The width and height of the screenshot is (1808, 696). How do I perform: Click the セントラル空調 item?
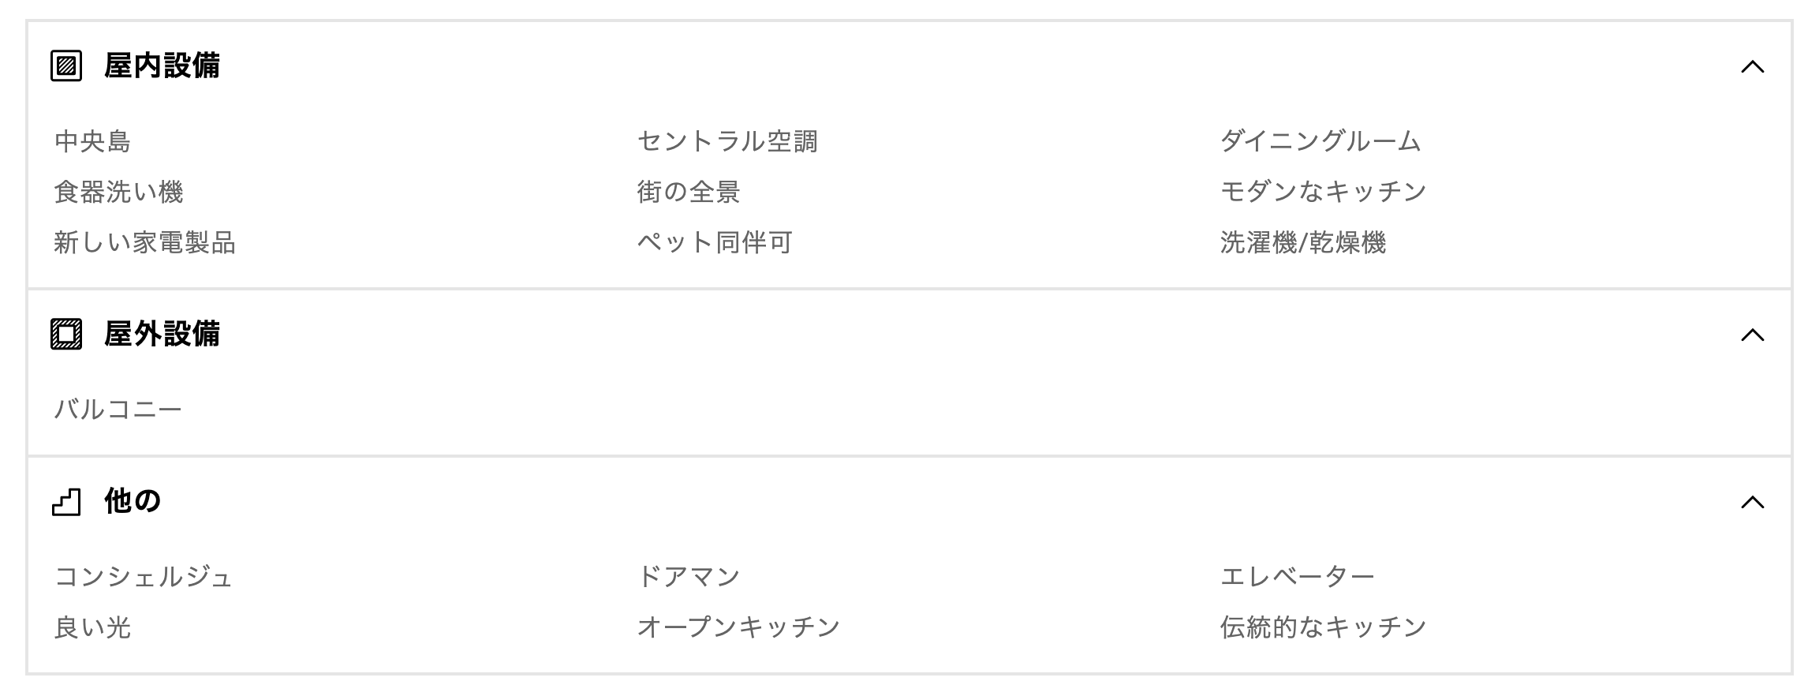(x=727, y=142)
